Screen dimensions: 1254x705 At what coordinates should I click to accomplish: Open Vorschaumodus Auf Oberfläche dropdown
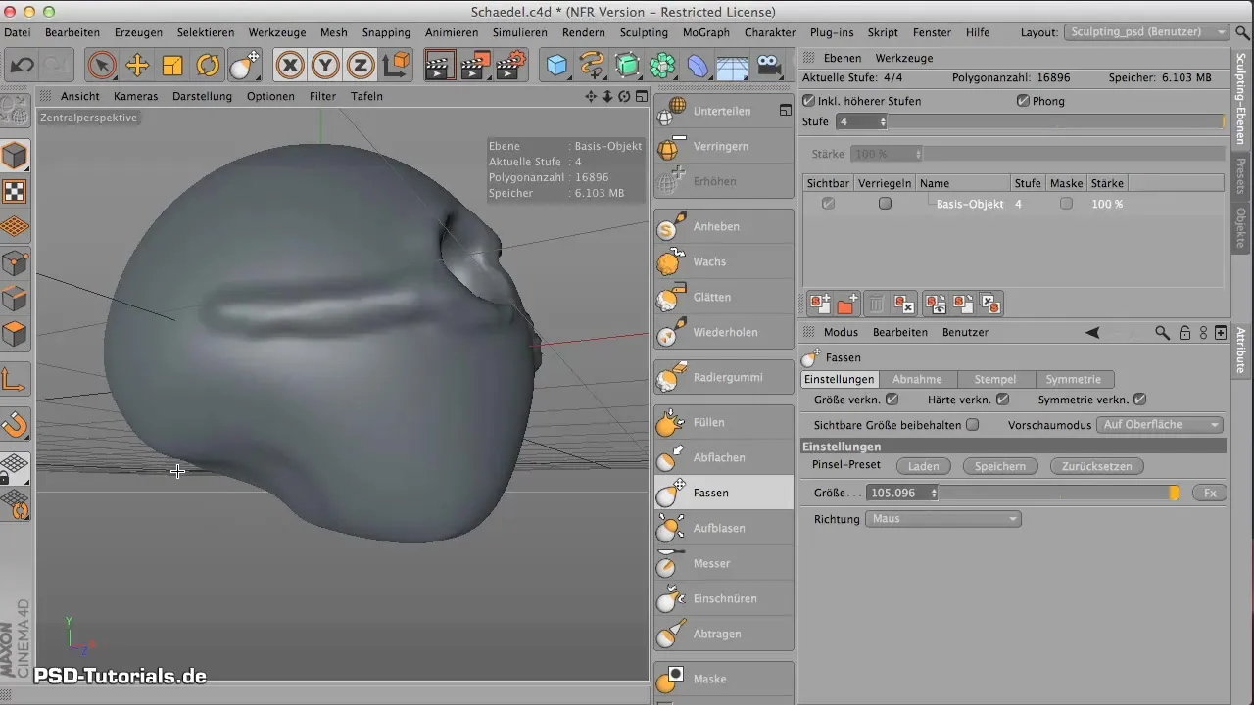coord(1160,425)
